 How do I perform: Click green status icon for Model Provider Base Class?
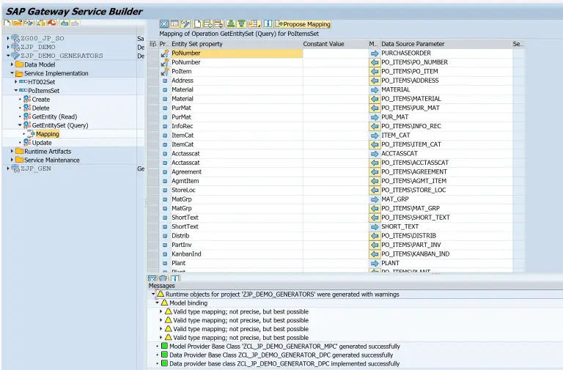tap(164, 346)
